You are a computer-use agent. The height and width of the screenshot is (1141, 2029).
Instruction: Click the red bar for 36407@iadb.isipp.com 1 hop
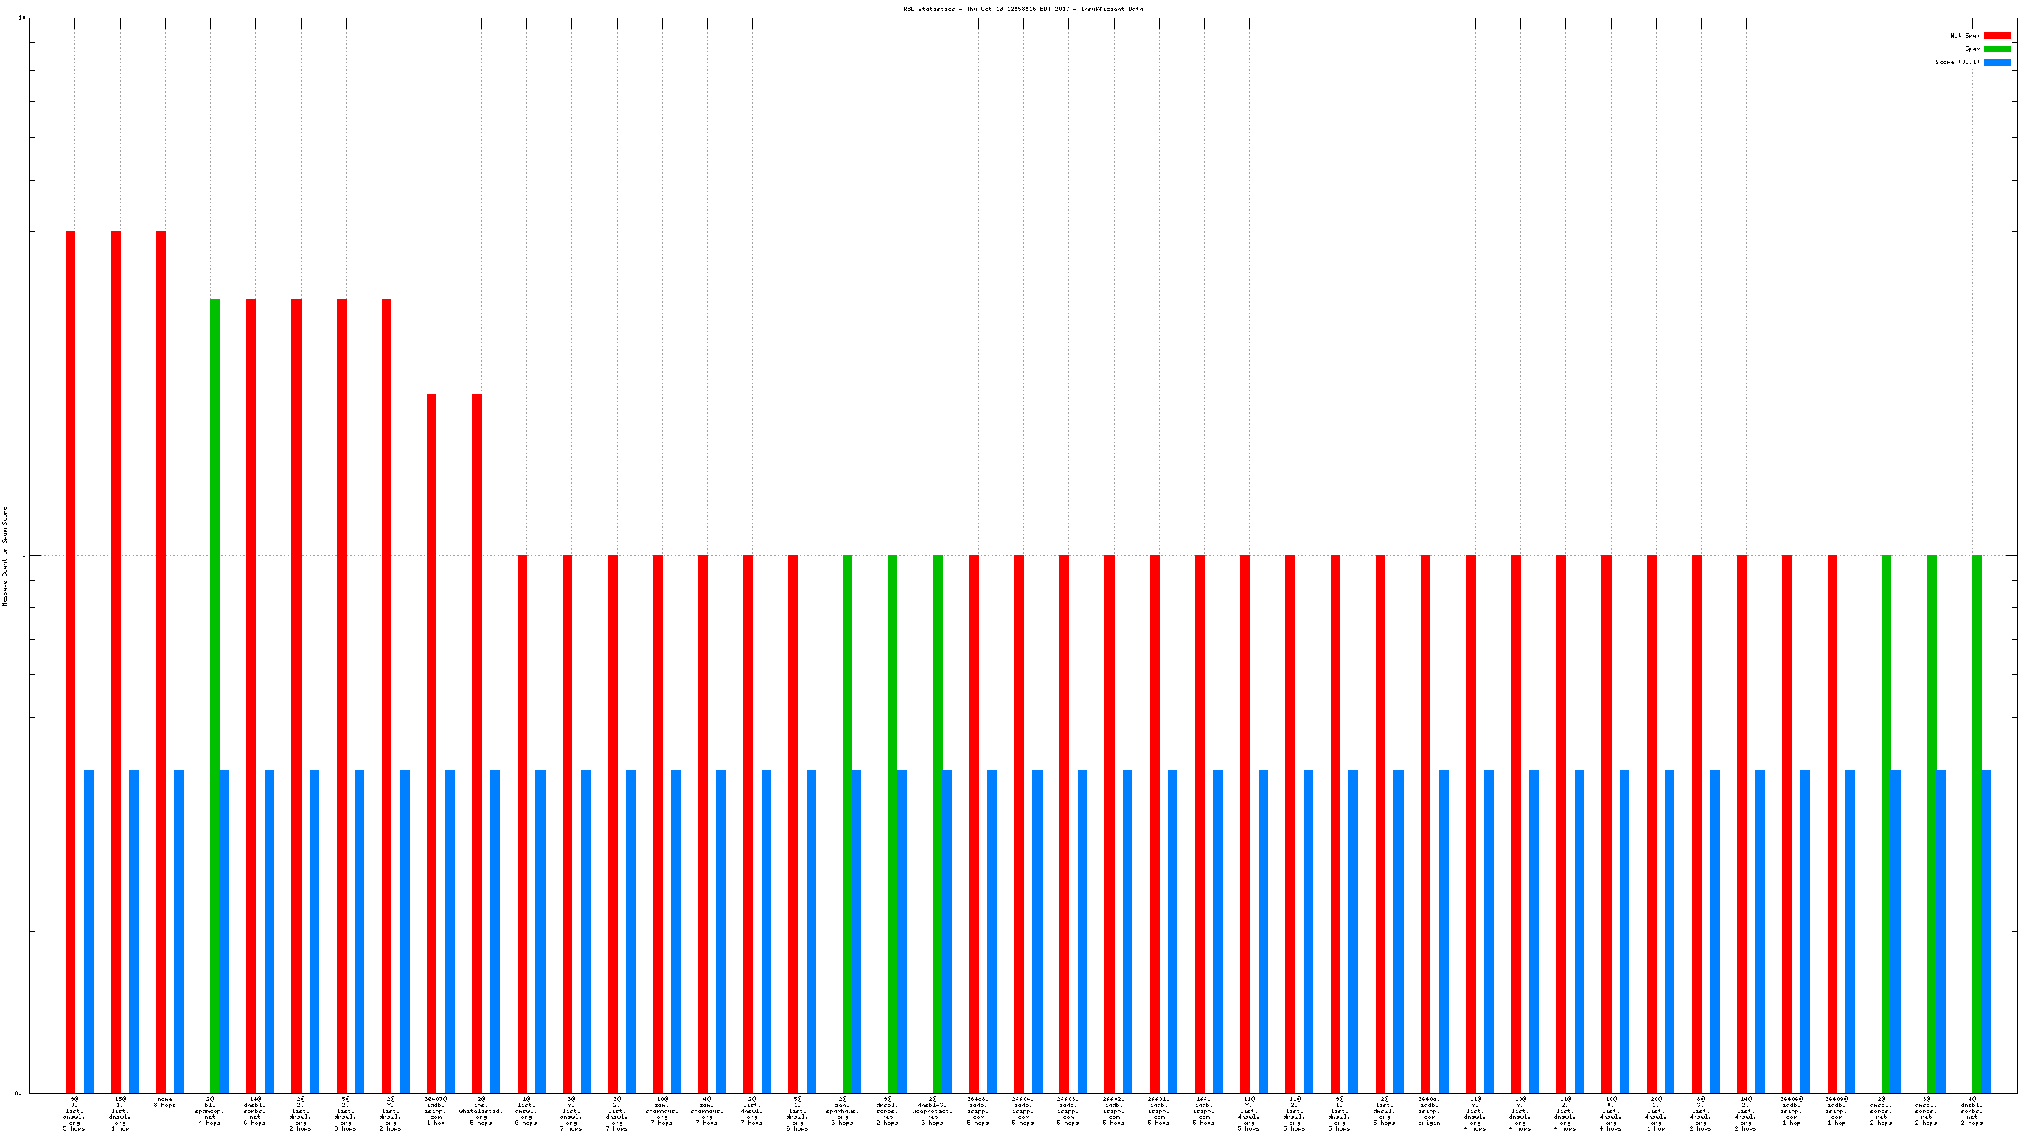431,740
